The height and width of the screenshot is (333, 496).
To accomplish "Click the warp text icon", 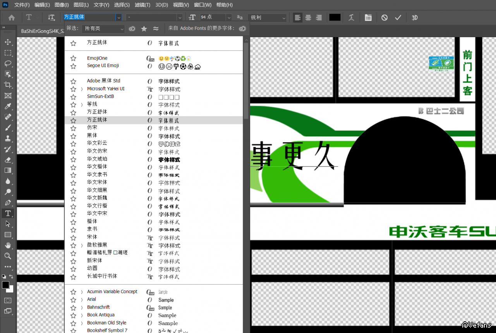I will 351,17.
